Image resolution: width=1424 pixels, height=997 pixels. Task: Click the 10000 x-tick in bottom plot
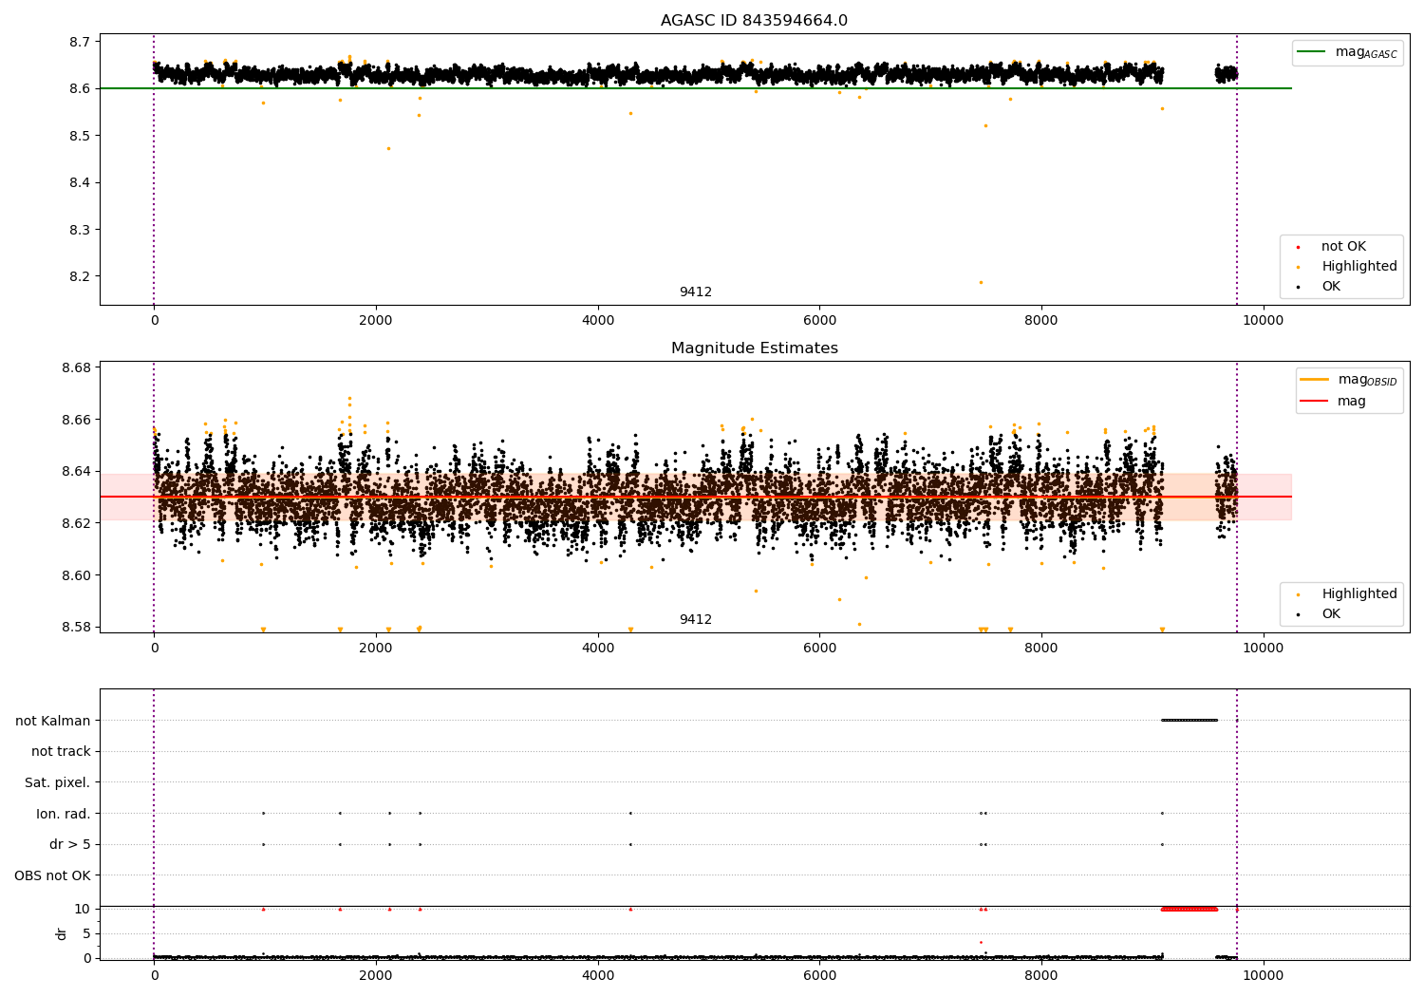point(1264,975)
